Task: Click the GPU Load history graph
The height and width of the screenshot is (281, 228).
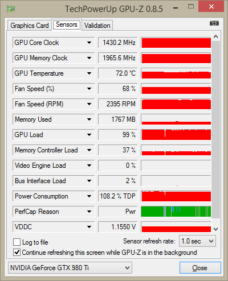Action: coord(176,135)
